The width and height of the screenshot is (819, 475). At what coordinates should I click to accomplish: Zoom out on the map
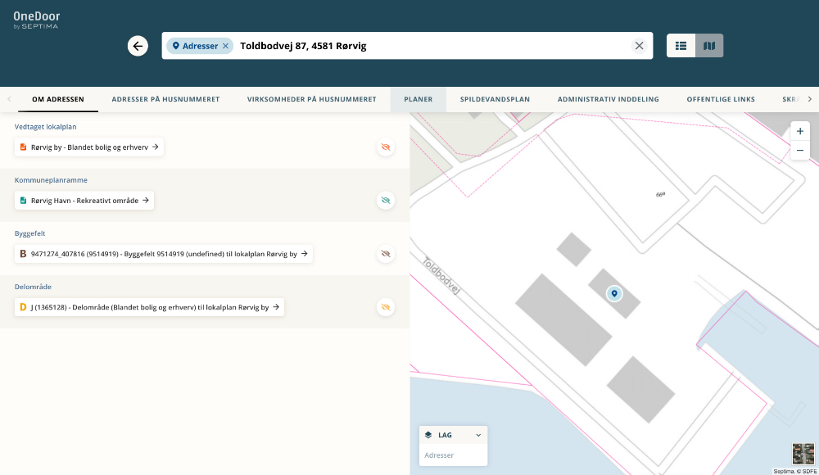(x=800, y=151)
